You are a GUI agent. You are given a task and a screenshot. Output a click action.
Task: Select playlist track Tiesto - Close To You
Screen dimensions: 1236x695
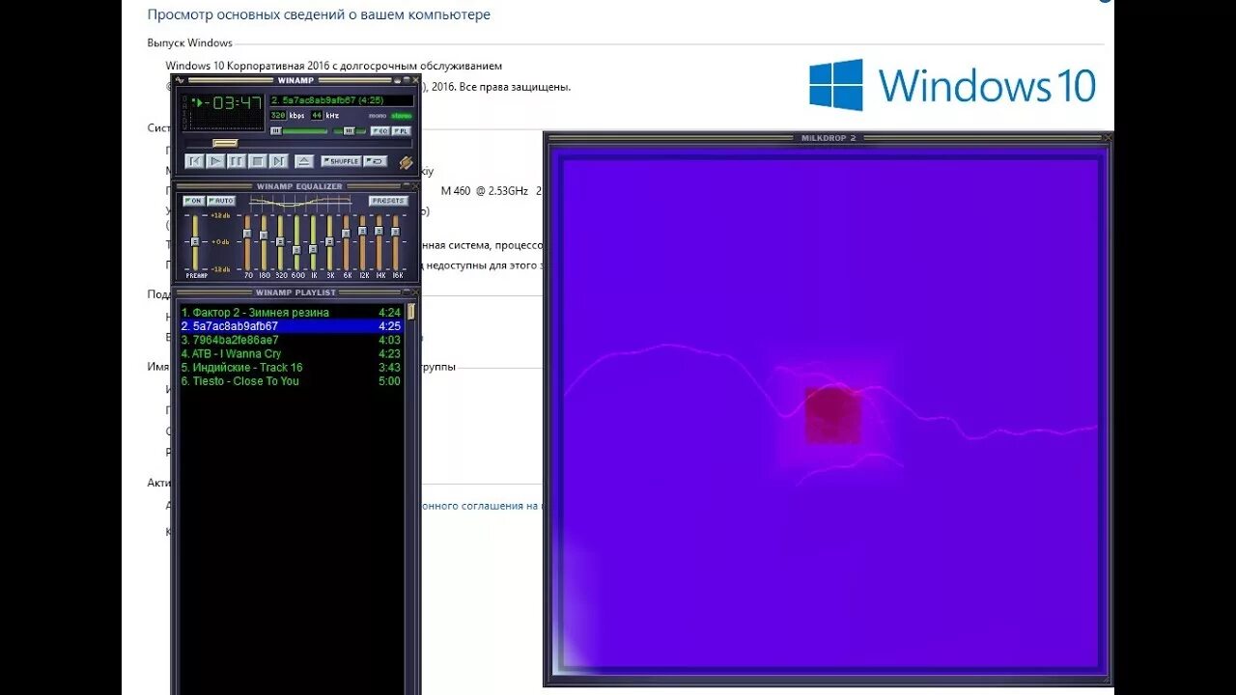[x=291, y=381]
